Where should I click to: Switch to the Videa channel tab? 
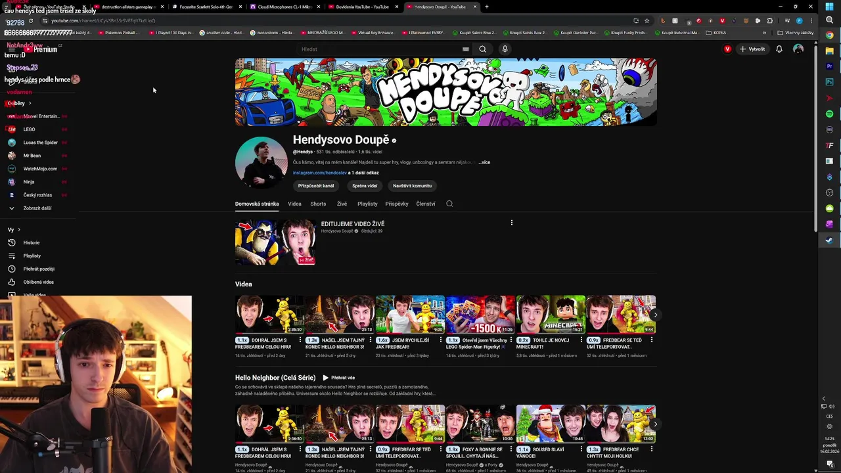point(294,204)
